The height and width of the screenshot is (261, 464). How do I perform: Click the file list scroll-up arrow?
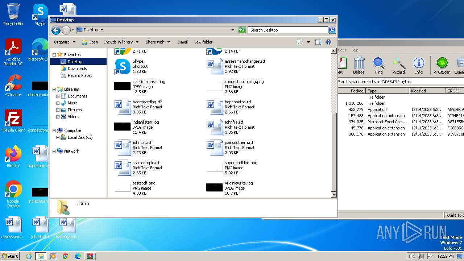pos(334,51)
